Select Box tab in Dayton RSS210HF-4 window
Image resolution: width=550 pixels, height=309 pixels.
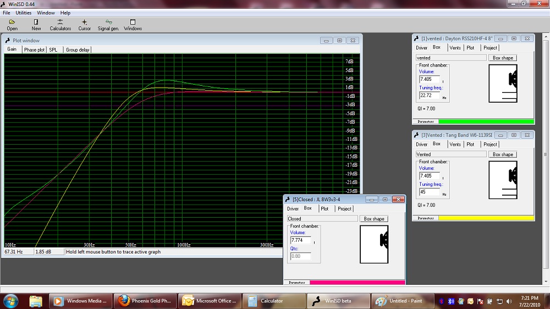coord(437,47)
